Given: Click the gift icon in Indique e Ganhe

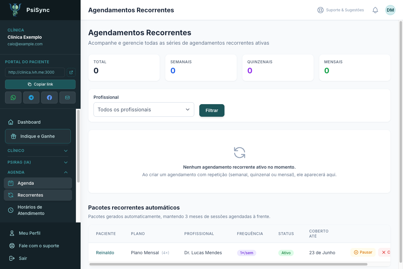Looking at the screenshot, I should [14, 136].
